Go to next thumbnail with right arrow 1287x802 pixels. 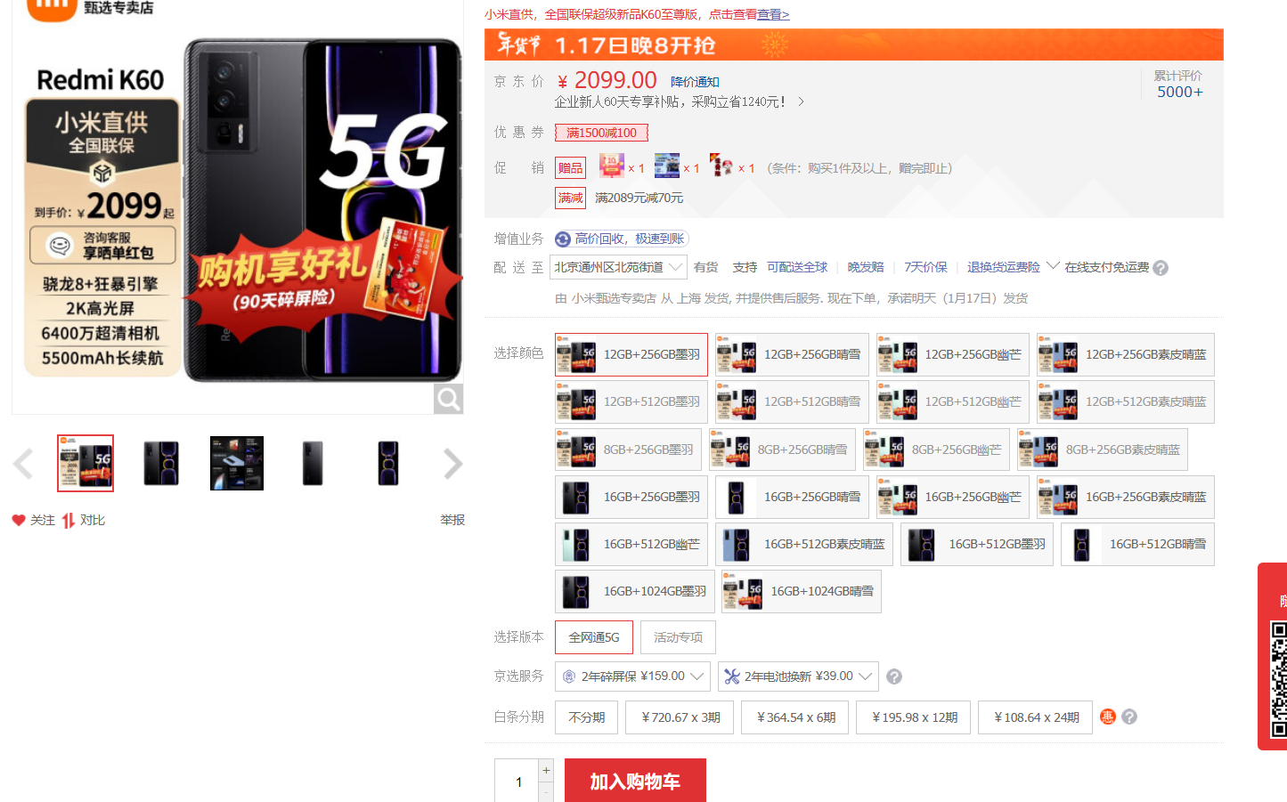pos(453,464)
